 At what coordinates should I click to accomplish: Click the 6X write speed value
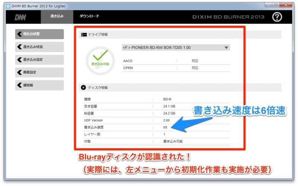(165, 127)
